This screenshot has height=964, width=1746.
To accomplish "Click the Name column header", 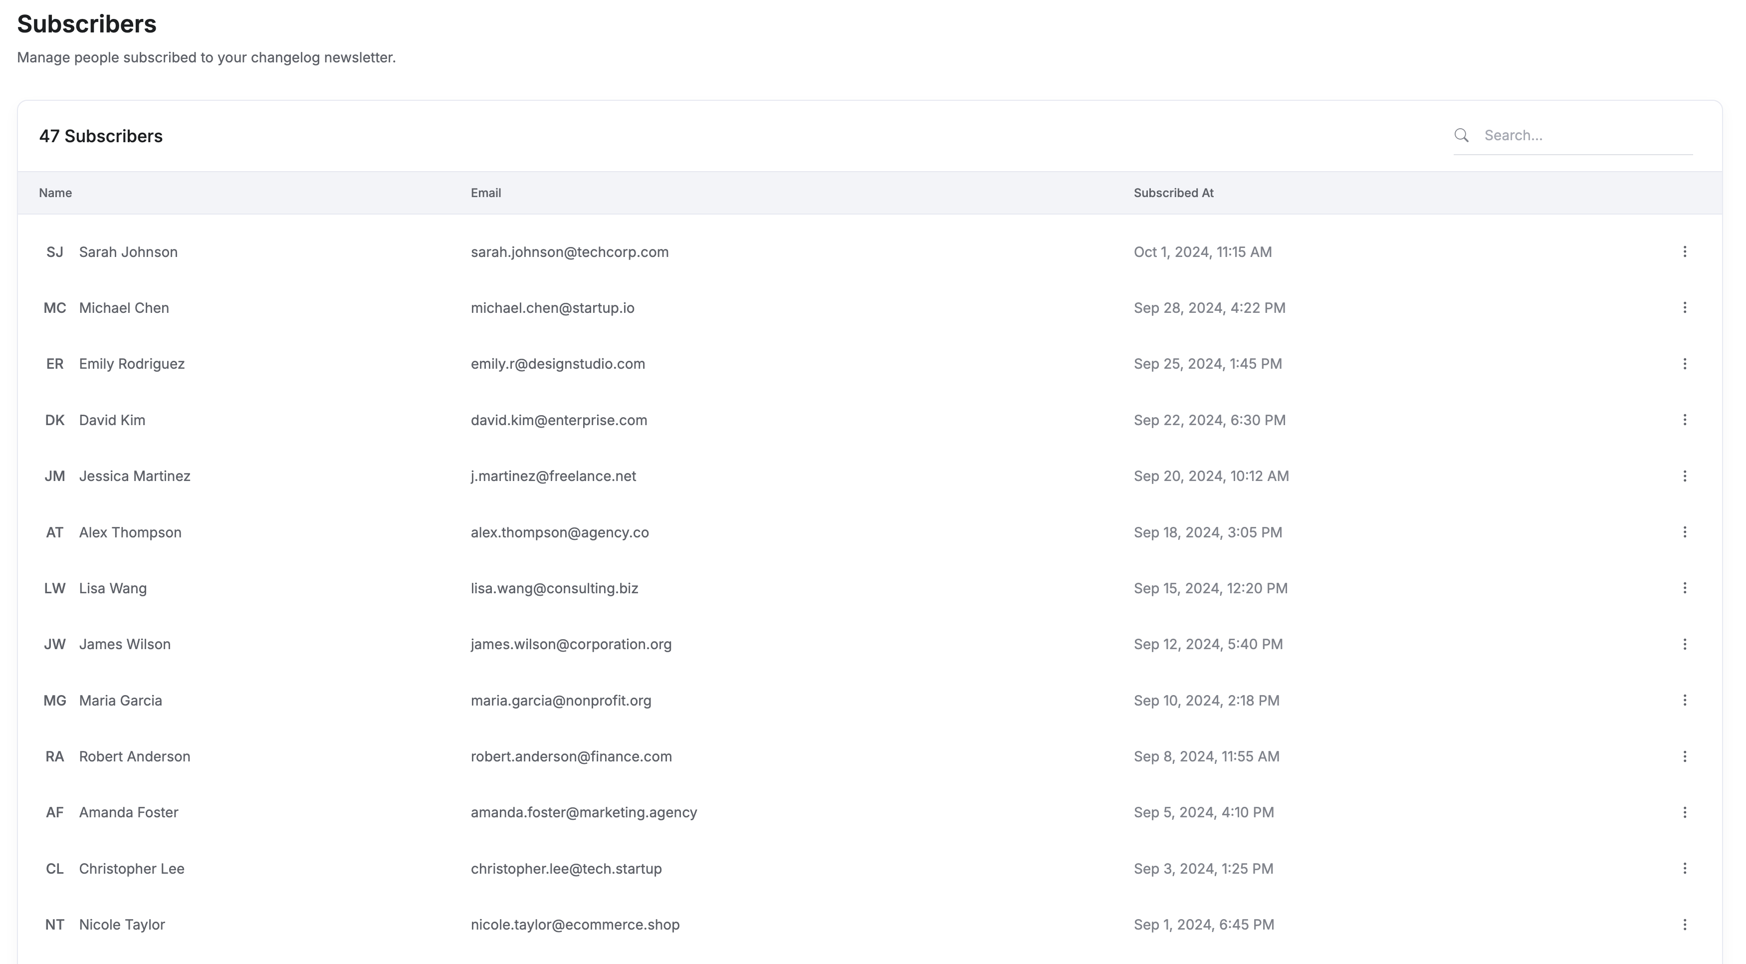I will (x=55, y=193).
